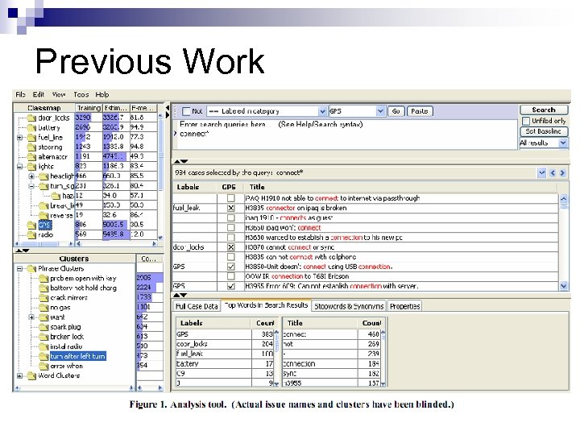Open the File menu

(20, 95)
